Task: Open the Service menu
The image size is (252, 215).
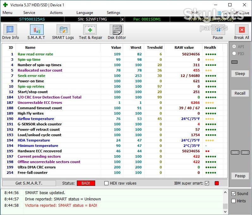Action: (x=29, y=13)
